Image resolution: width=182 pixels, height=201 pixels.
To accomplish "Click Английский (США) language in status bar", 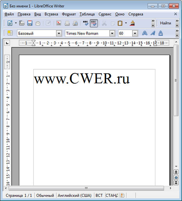I will 75,195.
